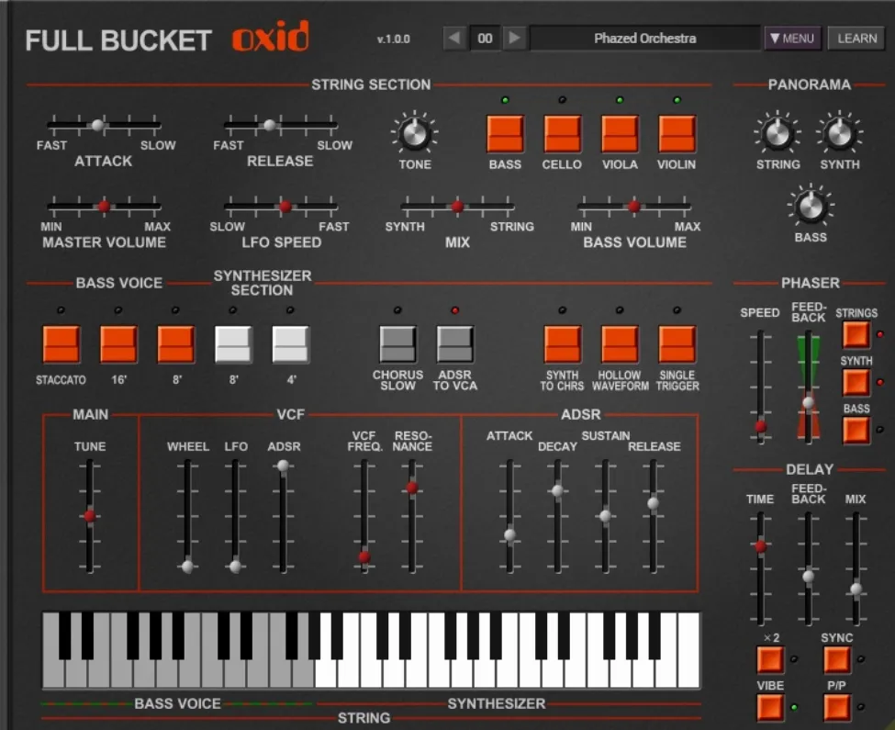Click the delay FEEDBACK slider handle
The image size is (895, 730).
pos(808,576)
